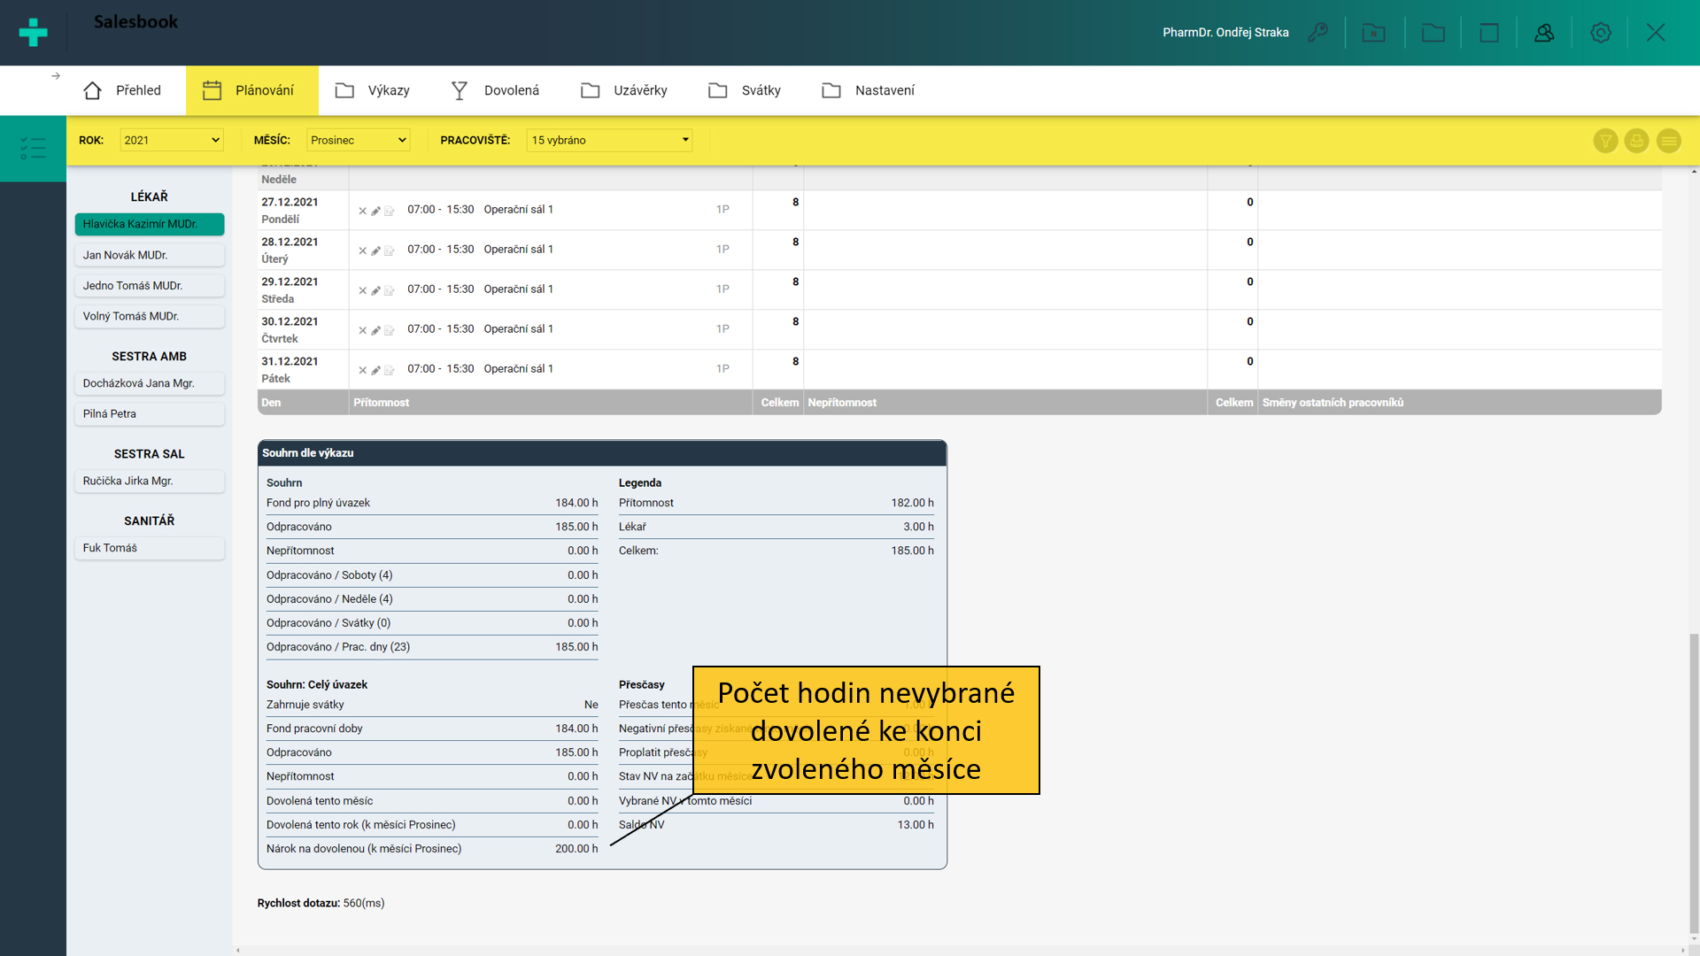Delete the 29.12.2021 shift with the X icon
This screenshot has width=1700, height=956.
(x=362, y=290)
